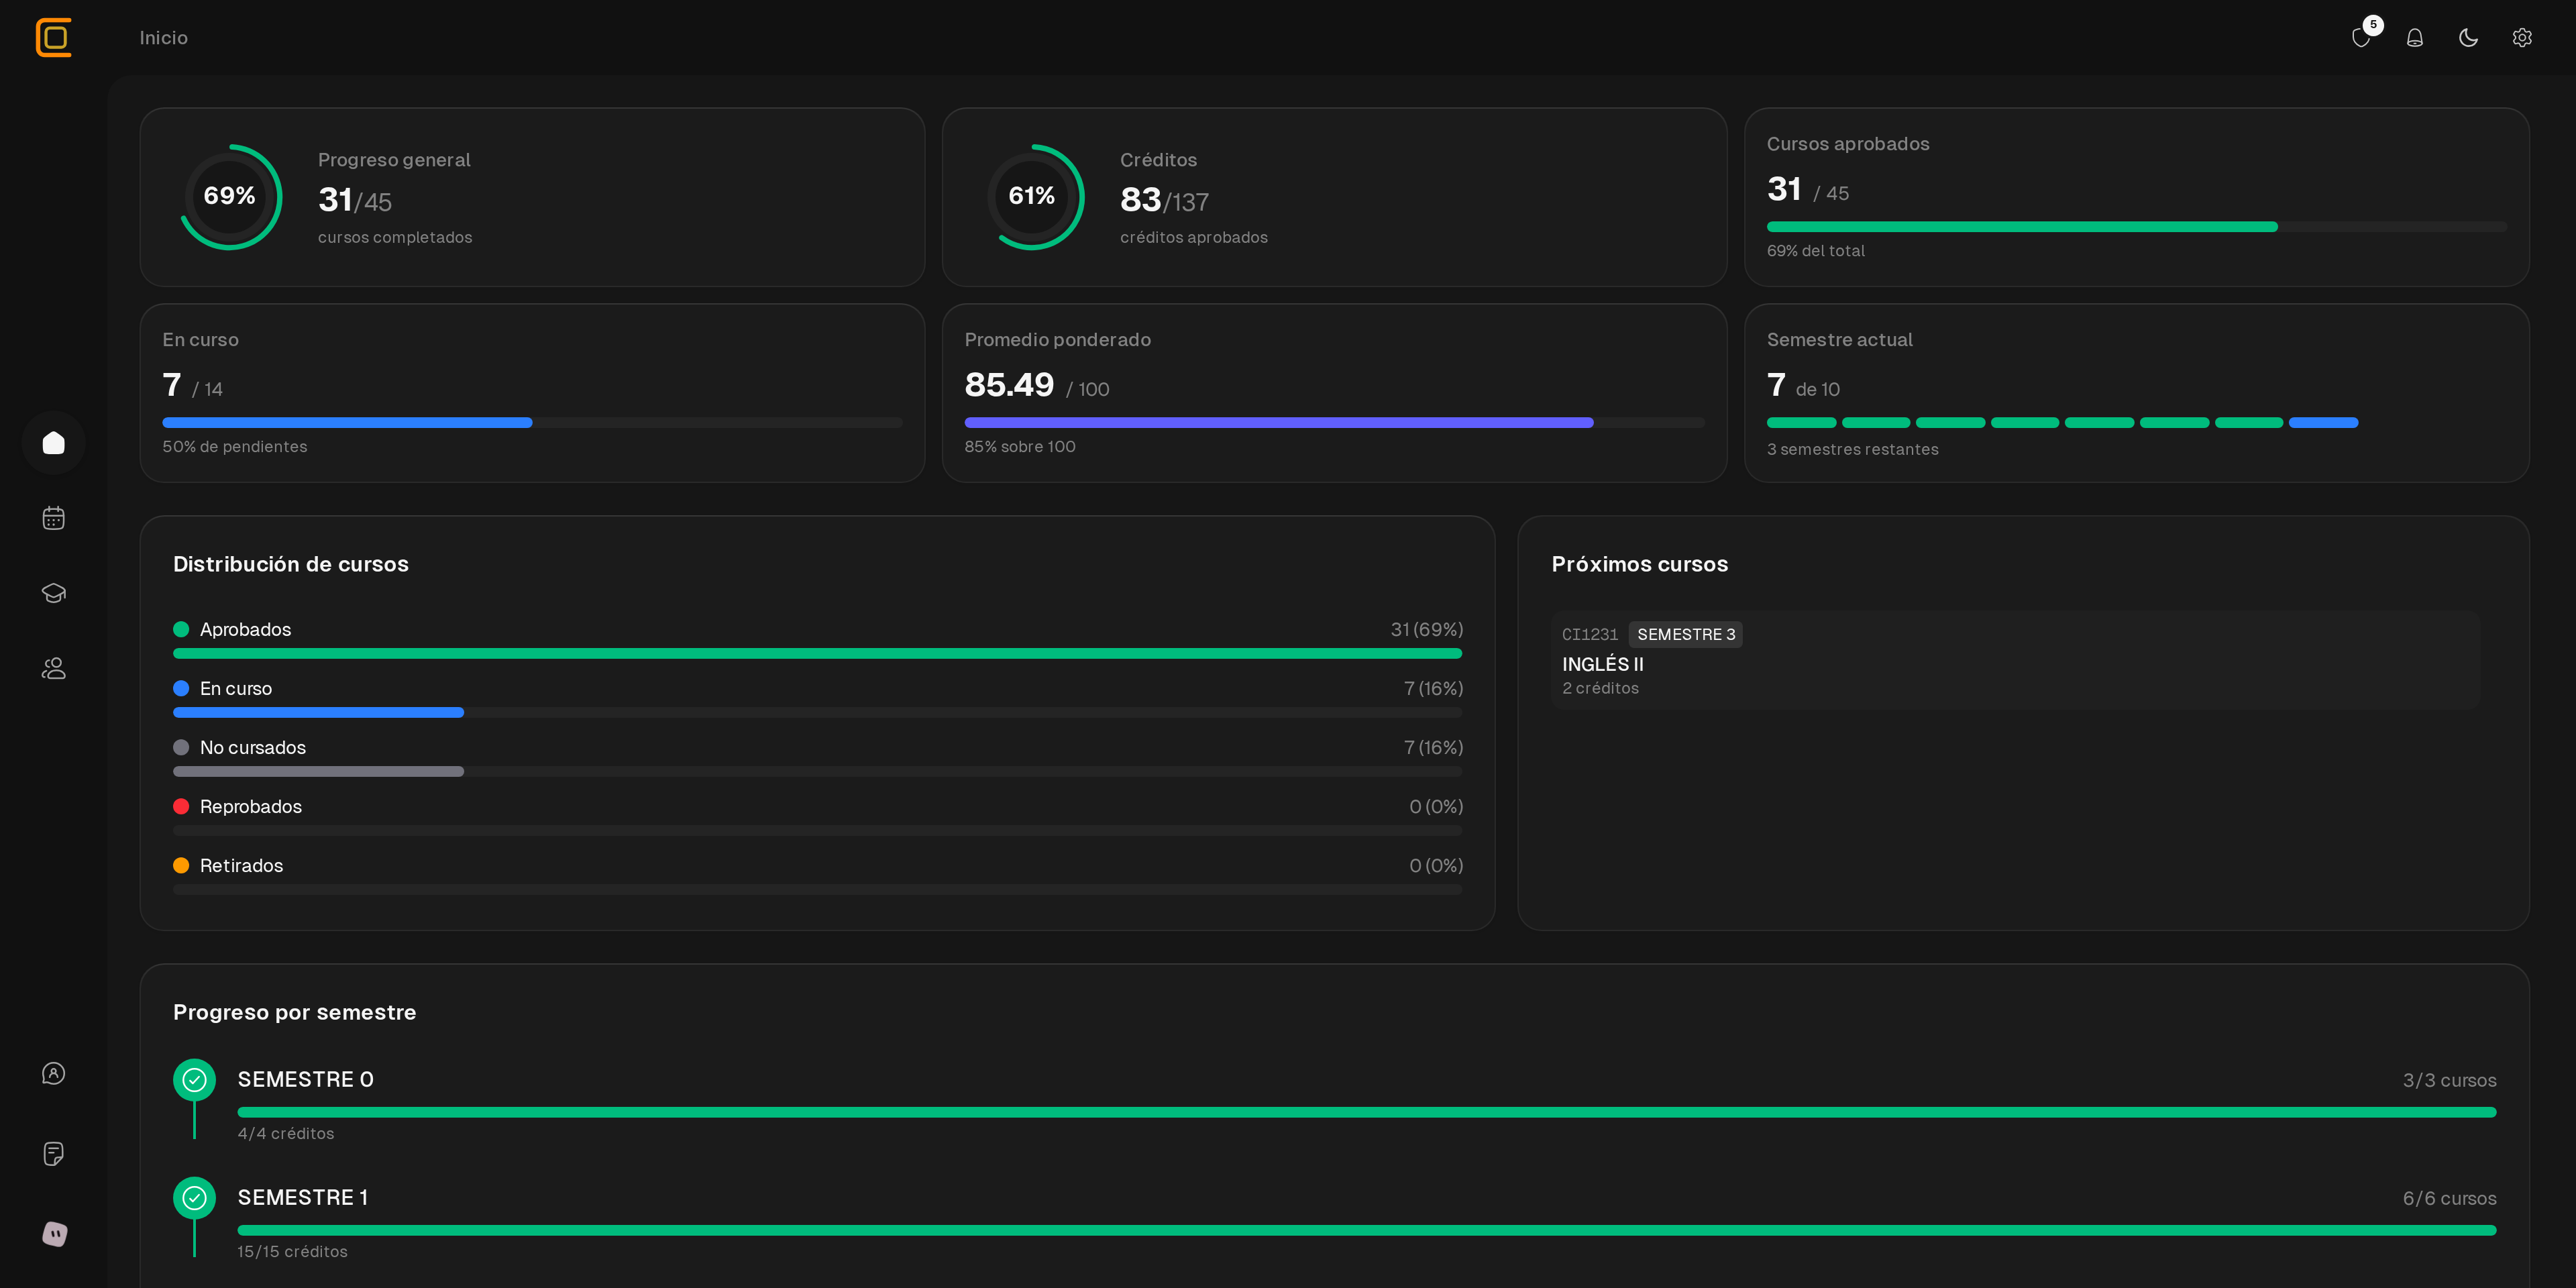This screenshot has height=1288, width=2576.
Task: Open the notifications bell icon
Action: pyautogui.click(x=2415, y=38)
